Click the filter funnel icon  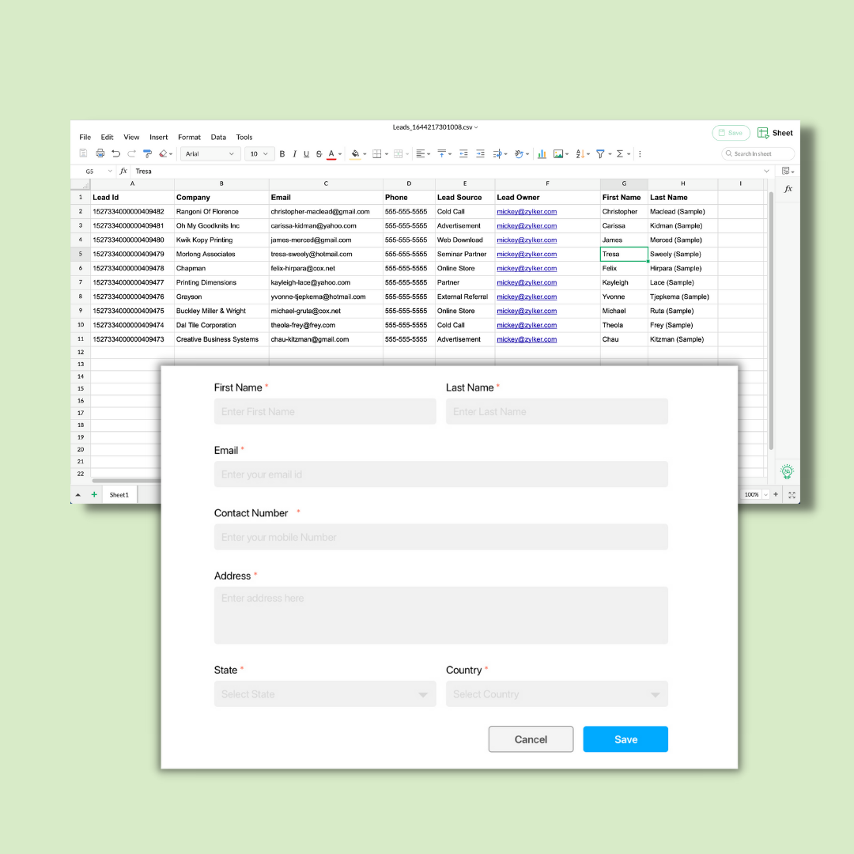pos(600,153)
